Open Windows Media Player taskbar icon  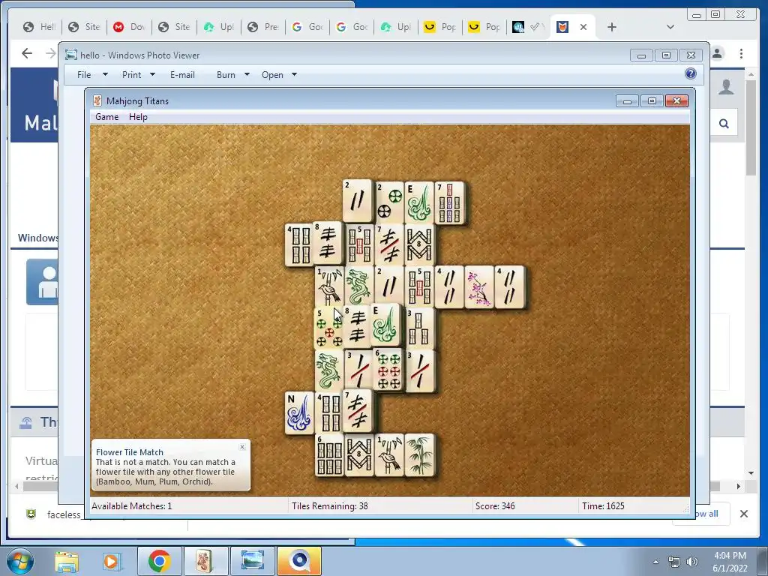[x=111, y=561]
